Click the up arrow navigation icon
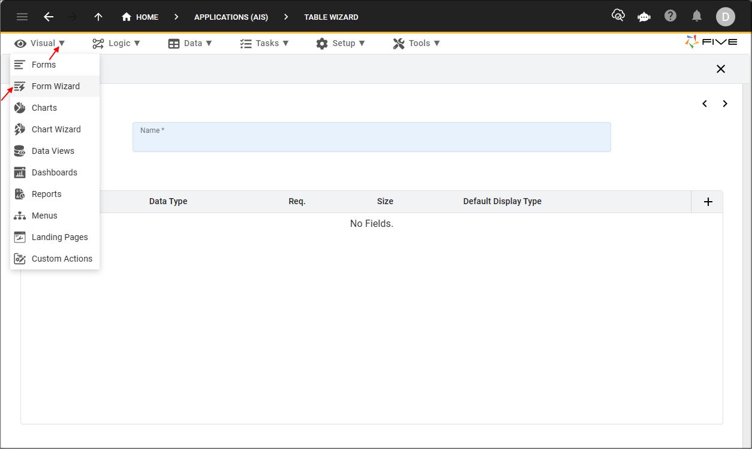This screenshot has width=752, height=449. (x=98, y=17)
